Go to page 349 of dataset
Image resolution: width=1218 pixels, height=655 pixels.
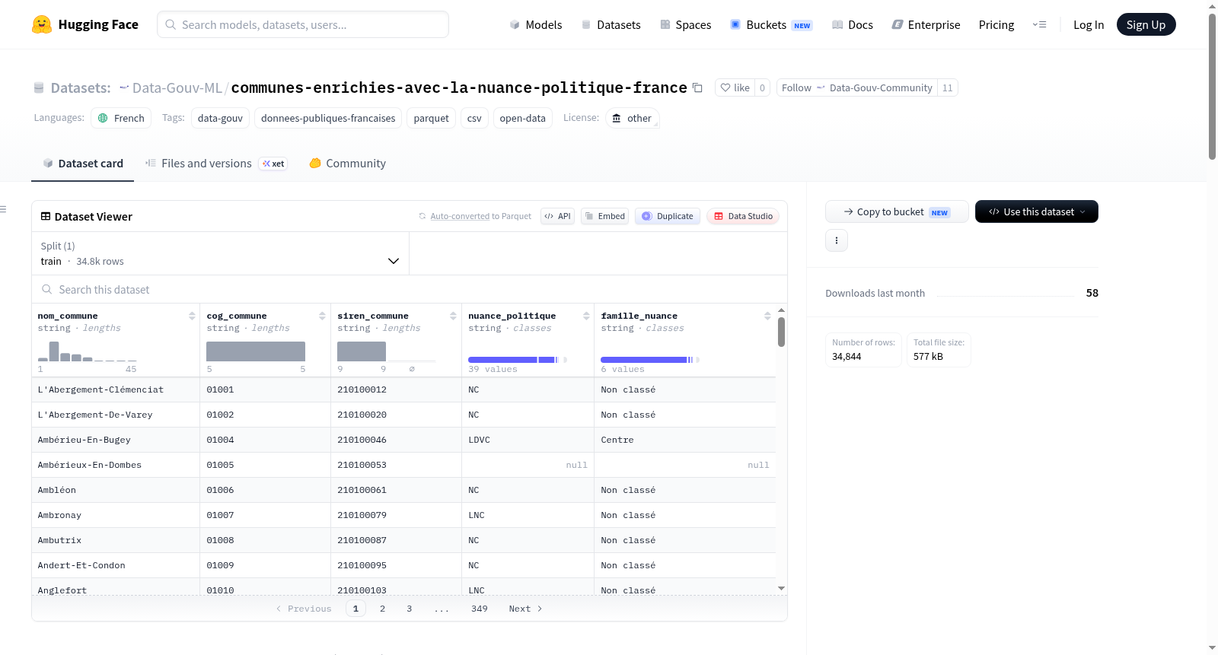(x=480, y=609)
